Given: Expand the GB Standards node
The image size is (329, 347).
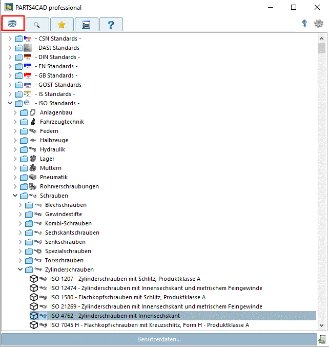Looking at the screenshot, I should point(10,75).
